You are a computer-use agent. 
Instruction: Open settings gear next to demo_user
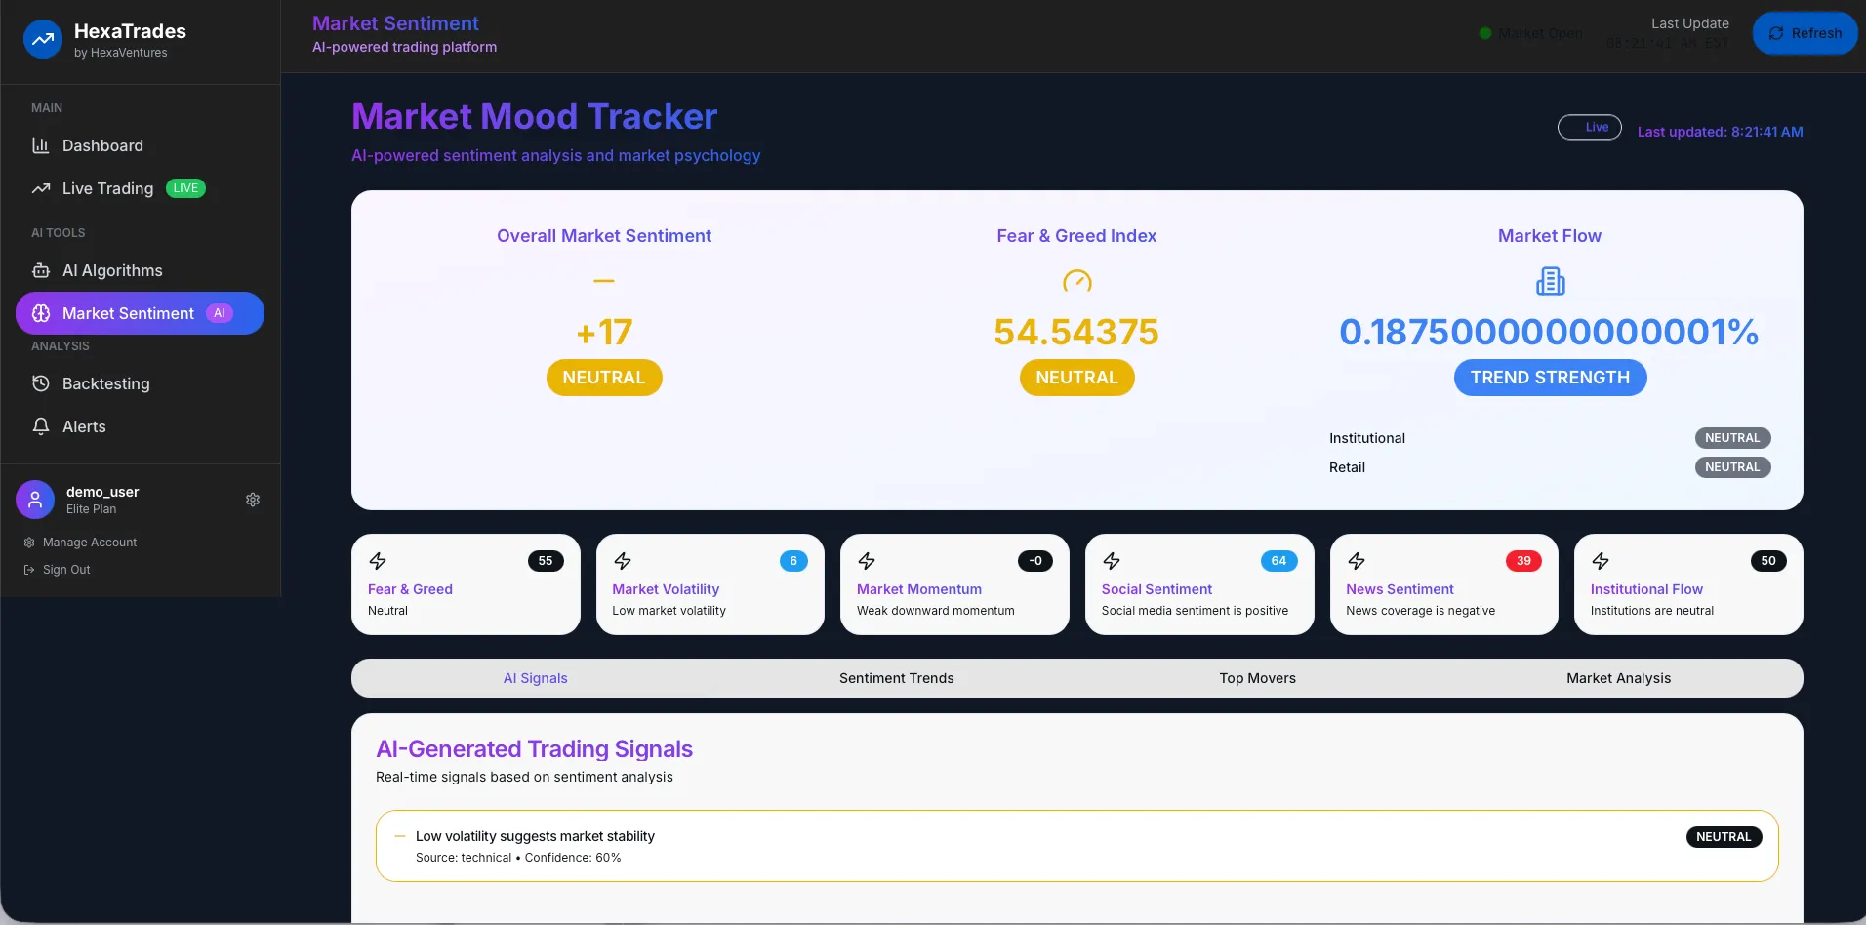coord(253,500)
